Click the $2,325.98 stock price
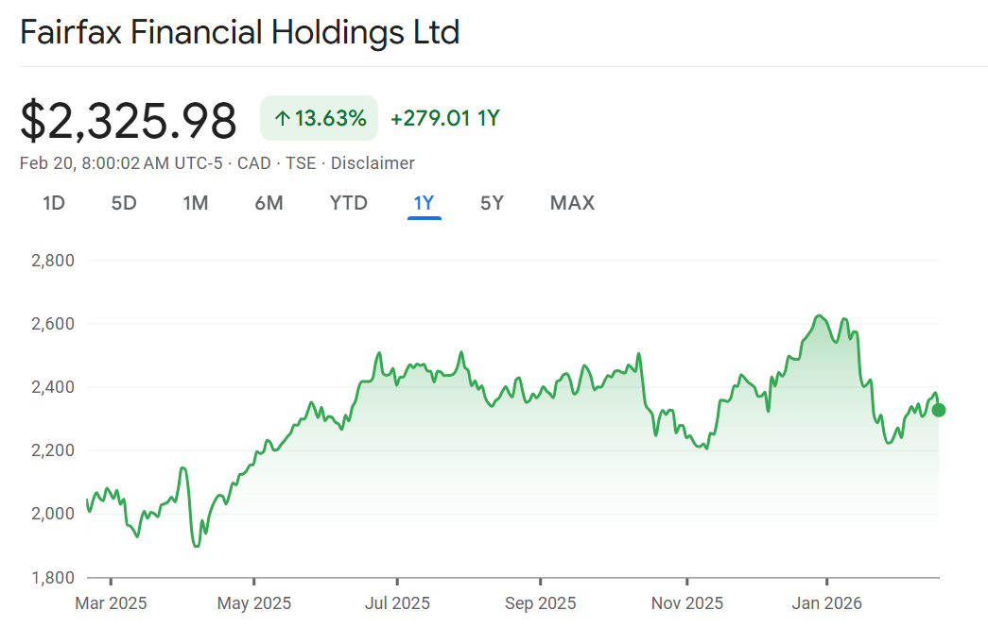 coord(129,120)
